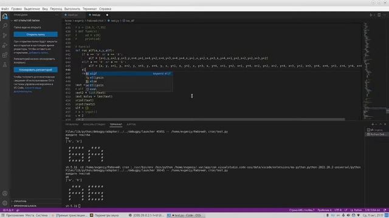Select the Python interpreter version in status bar
Screen dimensions: 389x218
[373, 210]
